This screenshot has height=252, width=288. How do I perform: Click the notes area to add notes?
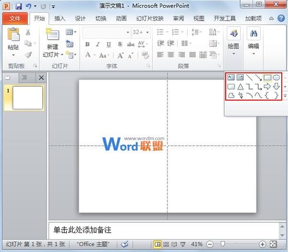[164, 230]
